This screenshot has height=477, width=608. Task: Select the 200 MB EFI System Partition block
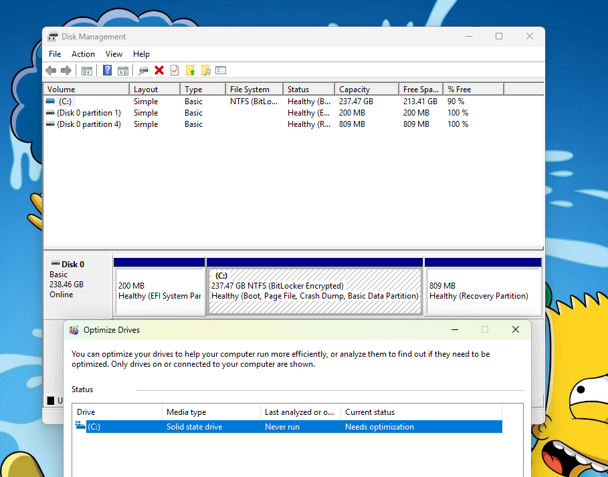pyautogui.click(x=159, y=287)
